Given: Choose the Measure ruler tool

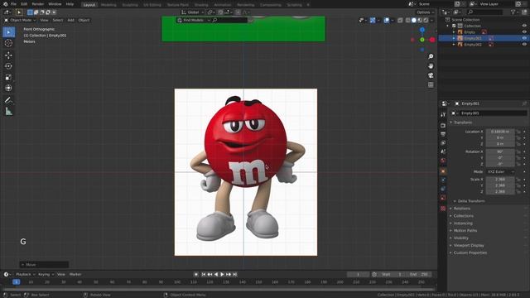Looking at the screenshot, I should coord(9,111).
